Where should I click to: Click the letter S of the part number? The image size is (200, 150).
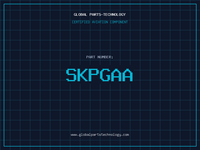tap(71, 75)
